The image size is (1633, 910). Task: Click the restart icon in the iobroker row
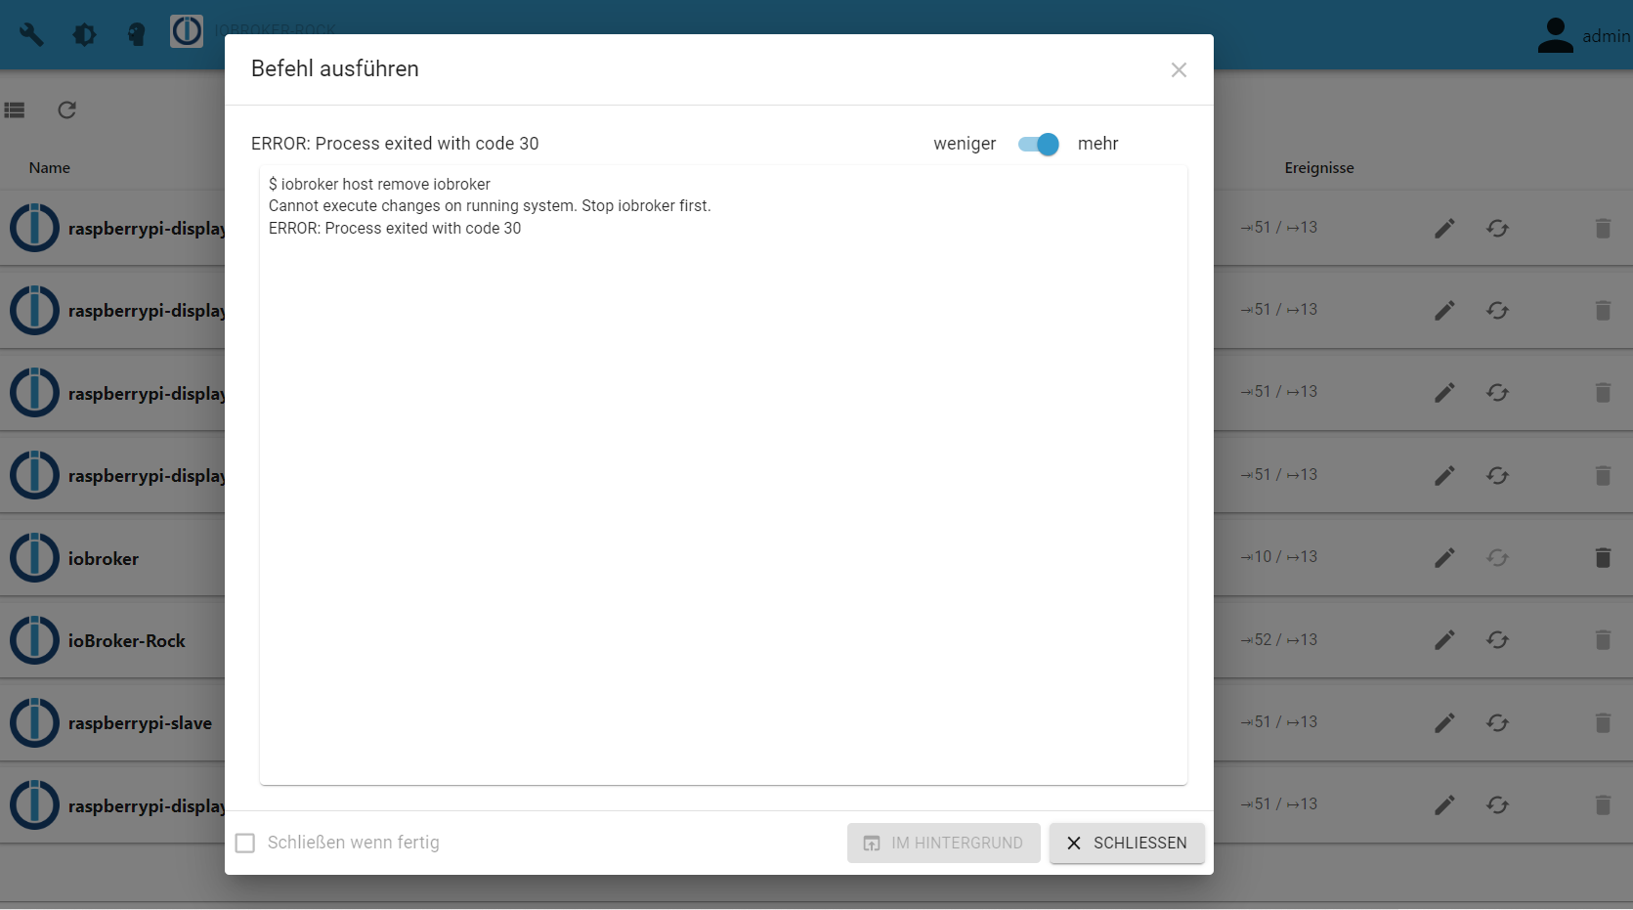pyautogui.click(x=1497, y=557)
